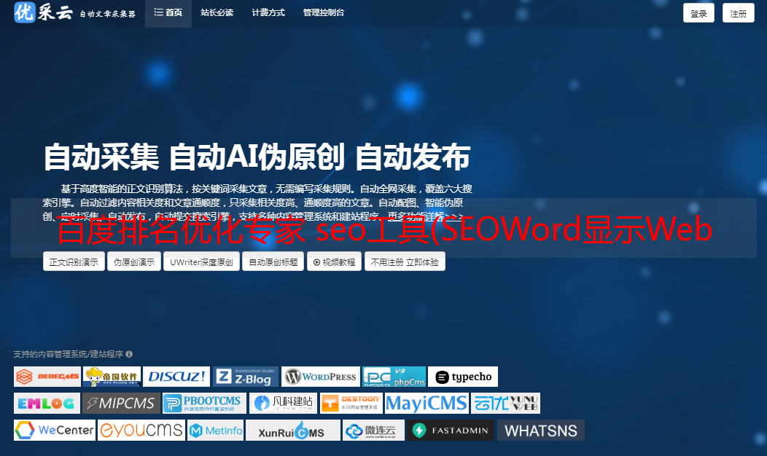Open the 站长必读 menu item

pos(217,12)
